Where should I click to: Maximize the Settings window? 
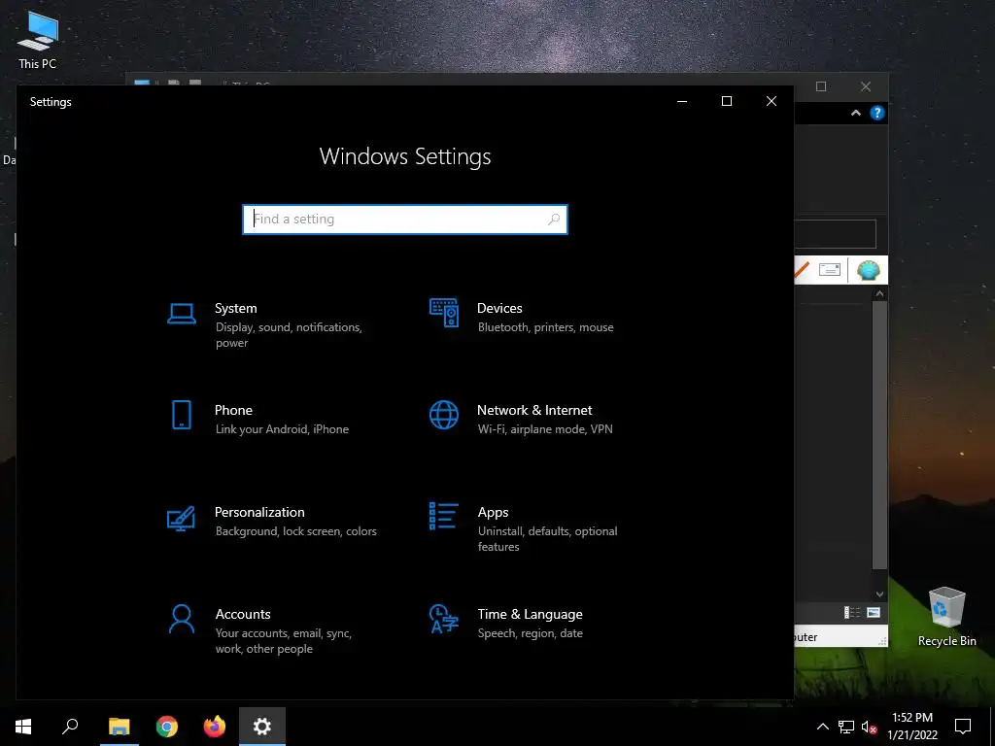(727, 101)
